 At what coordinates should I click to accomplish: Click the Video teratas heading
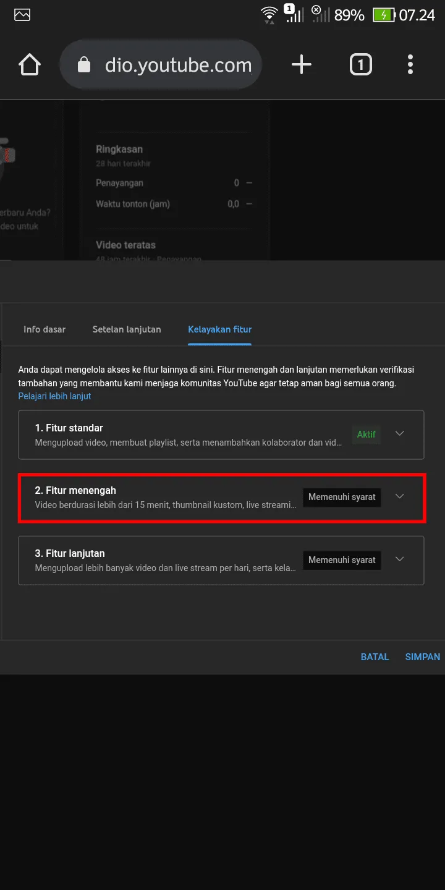(125, 245)
